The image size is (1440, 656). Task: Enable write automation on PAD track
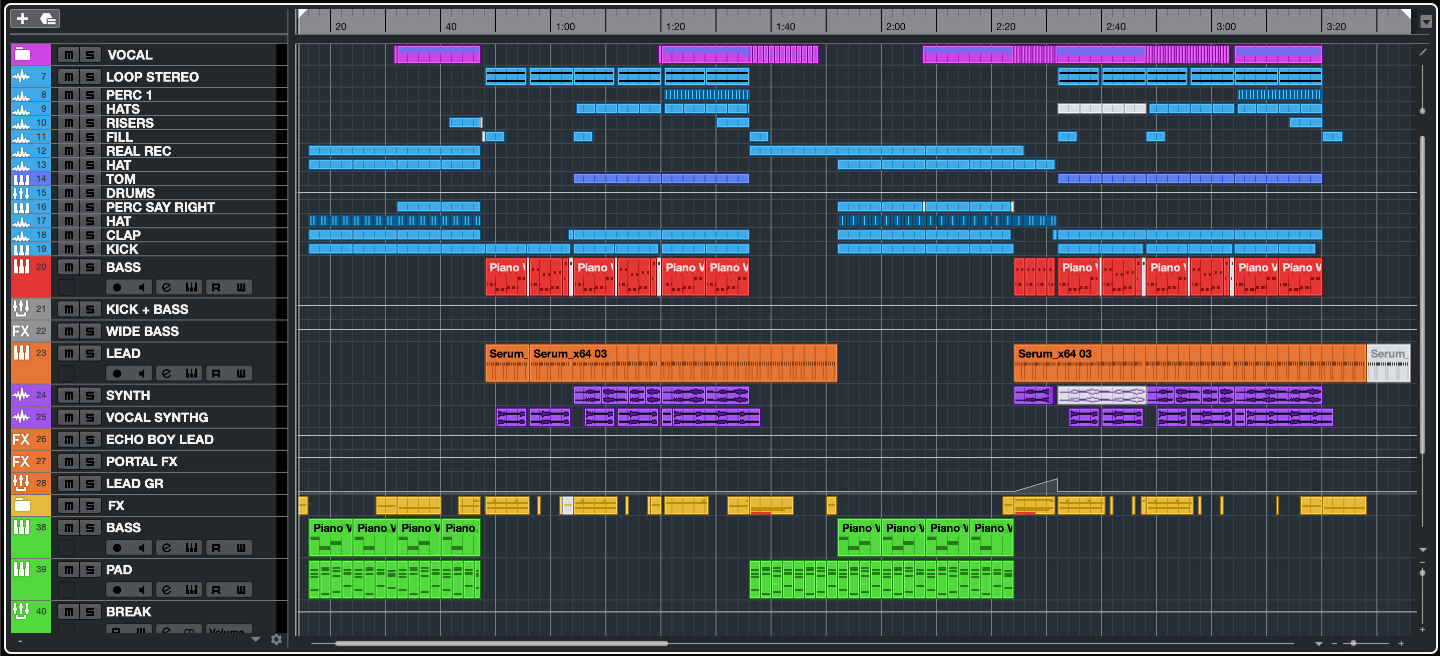pyautogui.click(x=241, y=589)
